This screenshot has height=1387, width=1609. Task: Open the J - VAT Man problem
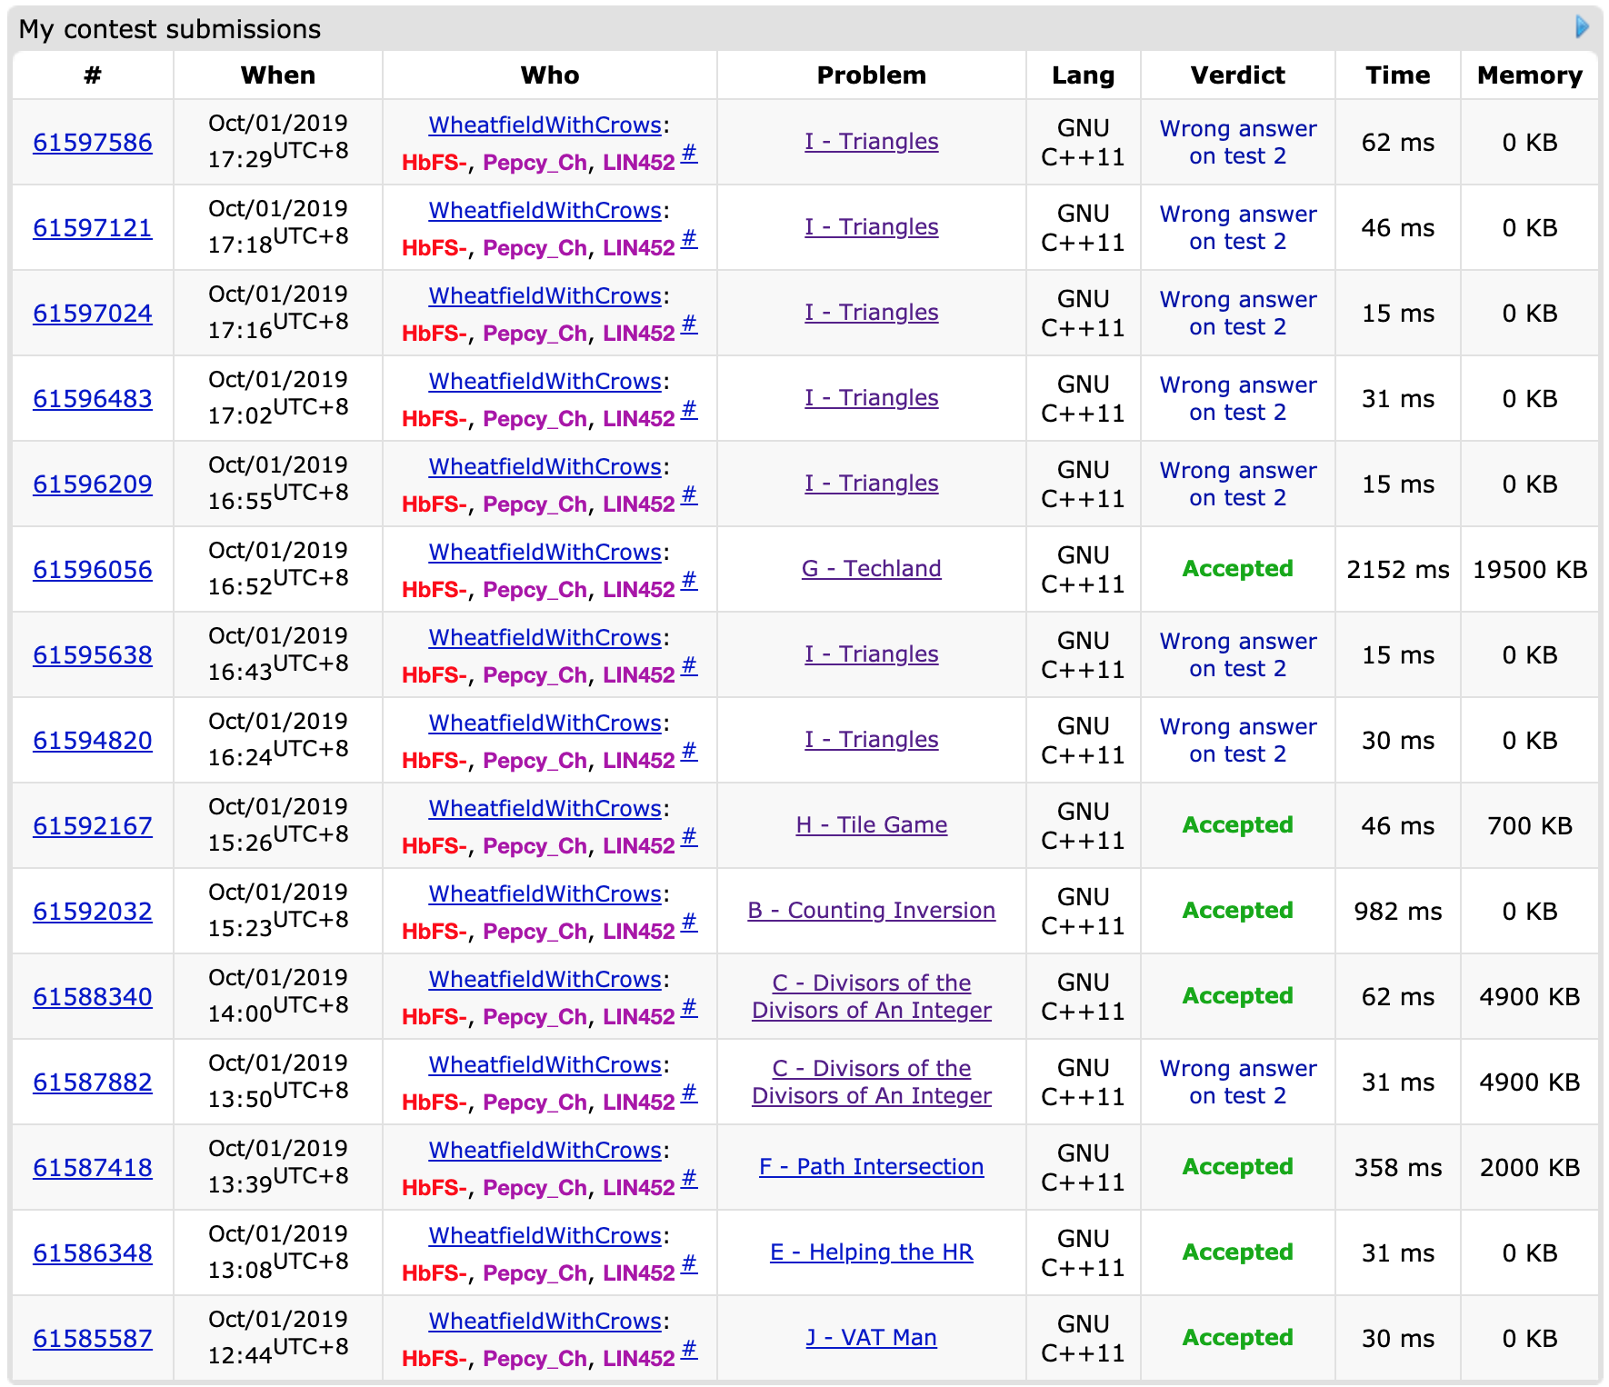click(x=871, y=1338)
